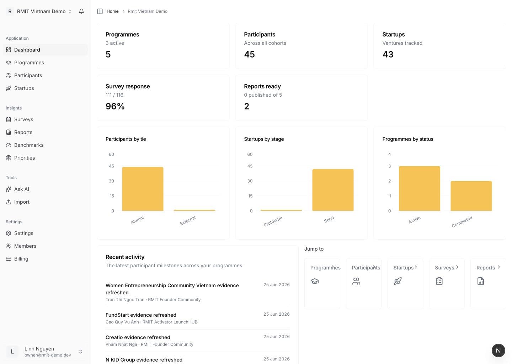Screen dimensions: 512x364
Task: Click the L user avatar
Action: [x=12, y=352]
